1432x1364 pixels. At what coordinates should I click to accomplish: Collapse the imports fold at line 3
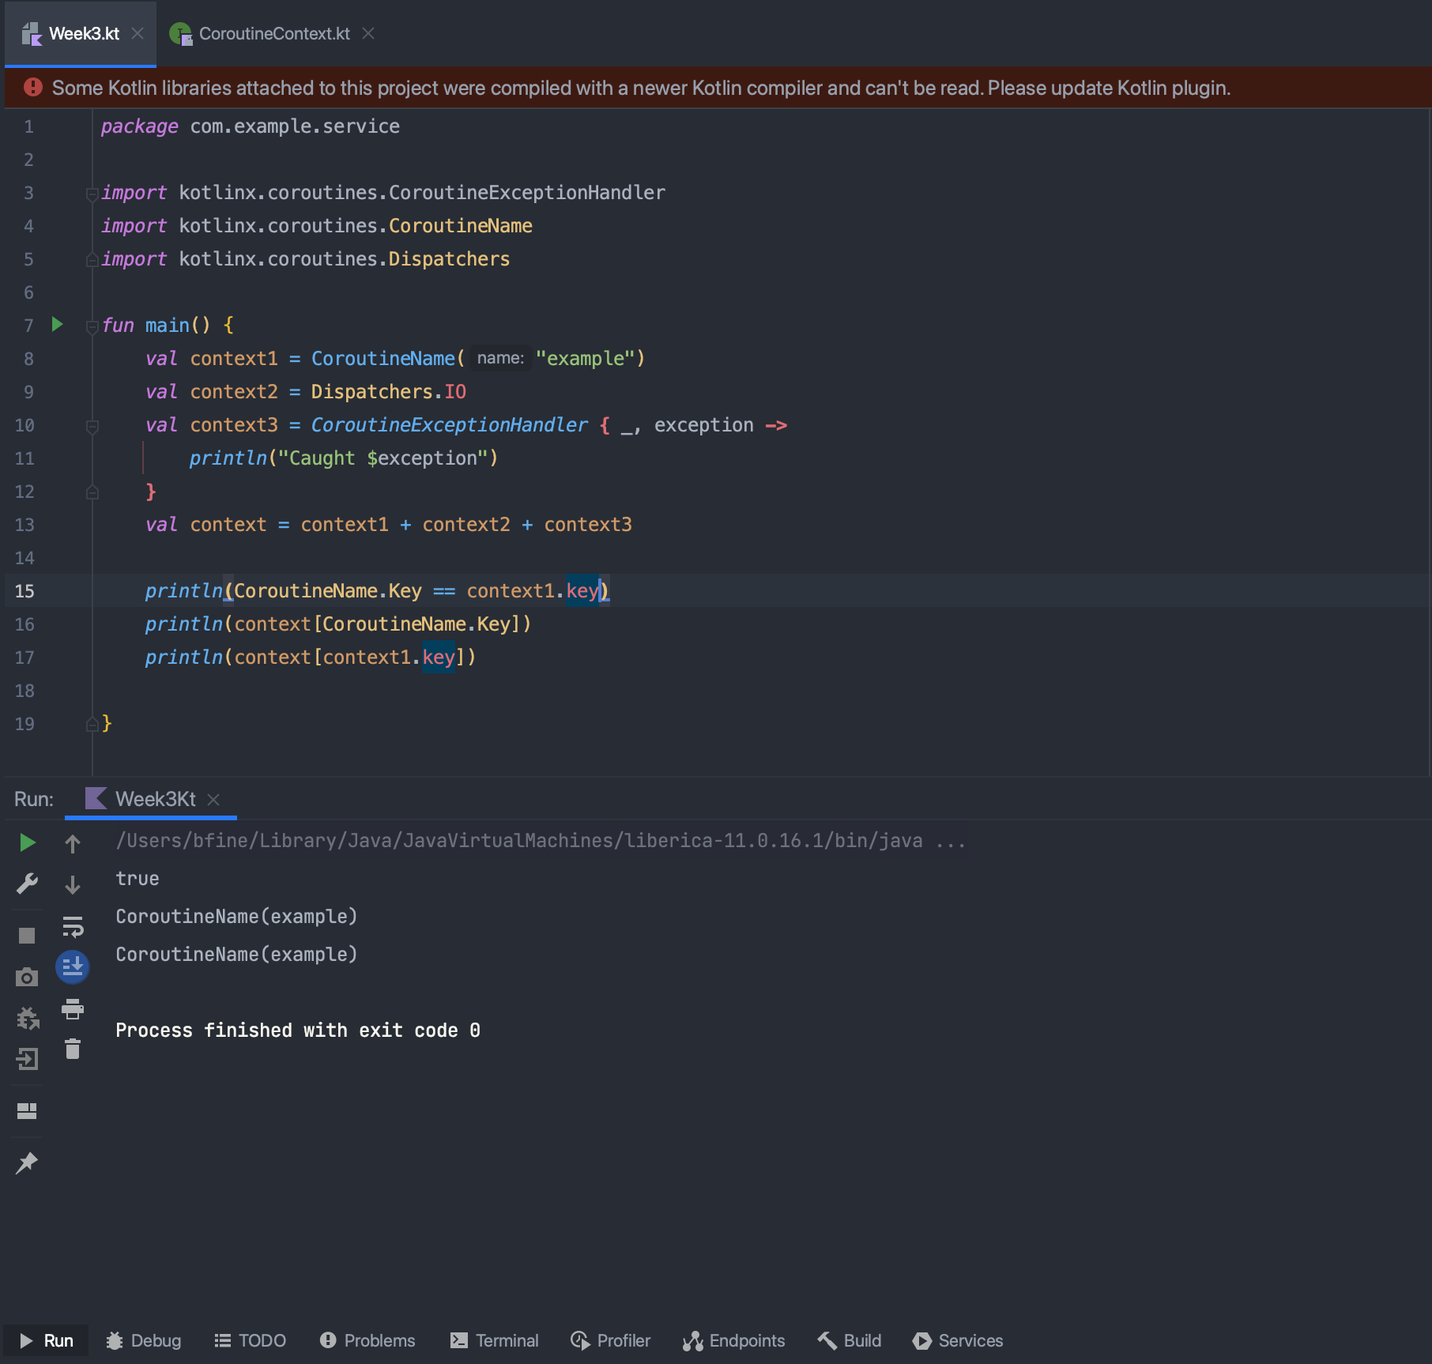tap(92, 194)
